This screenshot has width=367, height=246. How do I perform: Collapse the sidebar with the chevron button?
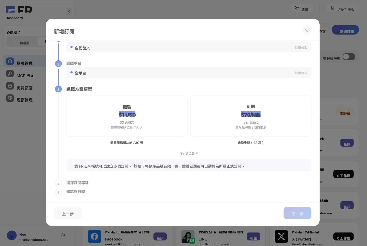click(69, 11)
